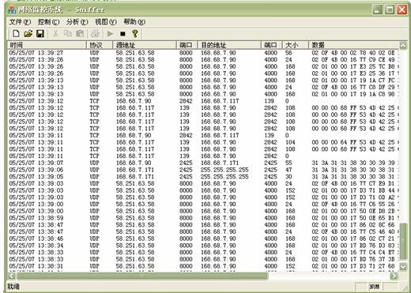411x293 pixels.
Task: Sort by the 源地址 column header
Action: [145, 45]
